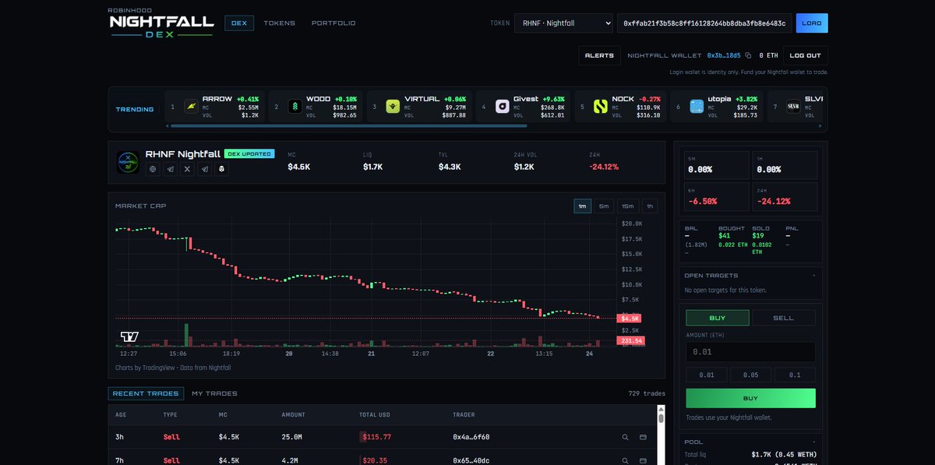This screenshot has width=935, height=465.
Task: Click the token contract address field
Action: tap(704, 23)
